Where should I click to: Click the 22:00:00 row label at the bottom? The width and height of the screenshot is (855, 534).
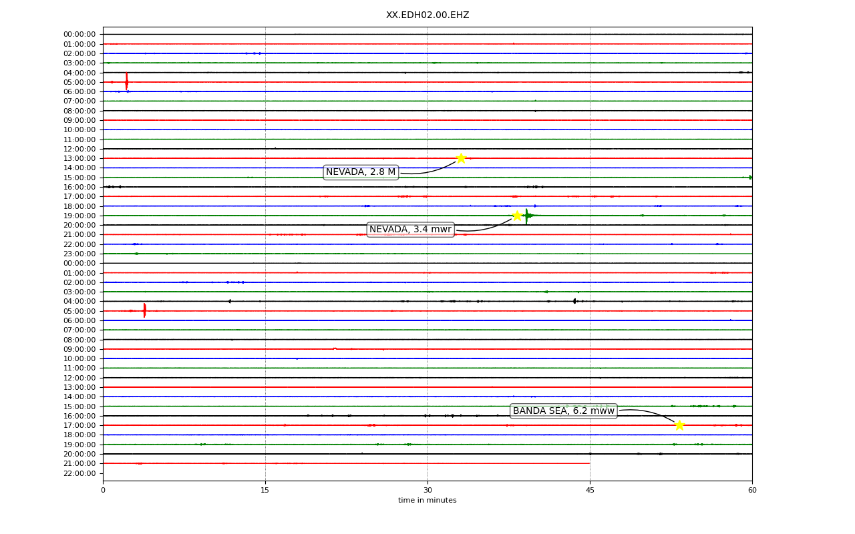point(79,473)
